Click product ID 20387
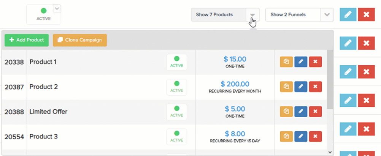 pyautogui.click(x=14, y=87)
